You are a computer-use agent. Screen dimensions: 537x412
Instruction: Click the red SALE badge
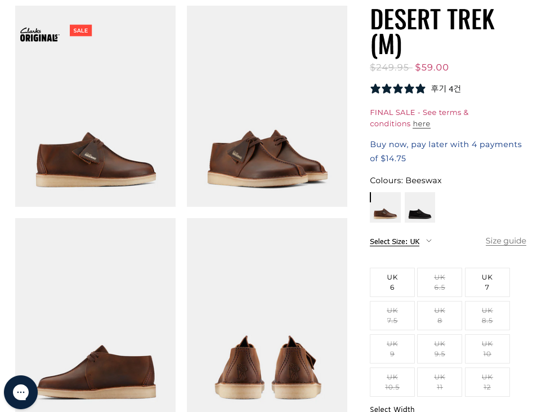[80, 30]
